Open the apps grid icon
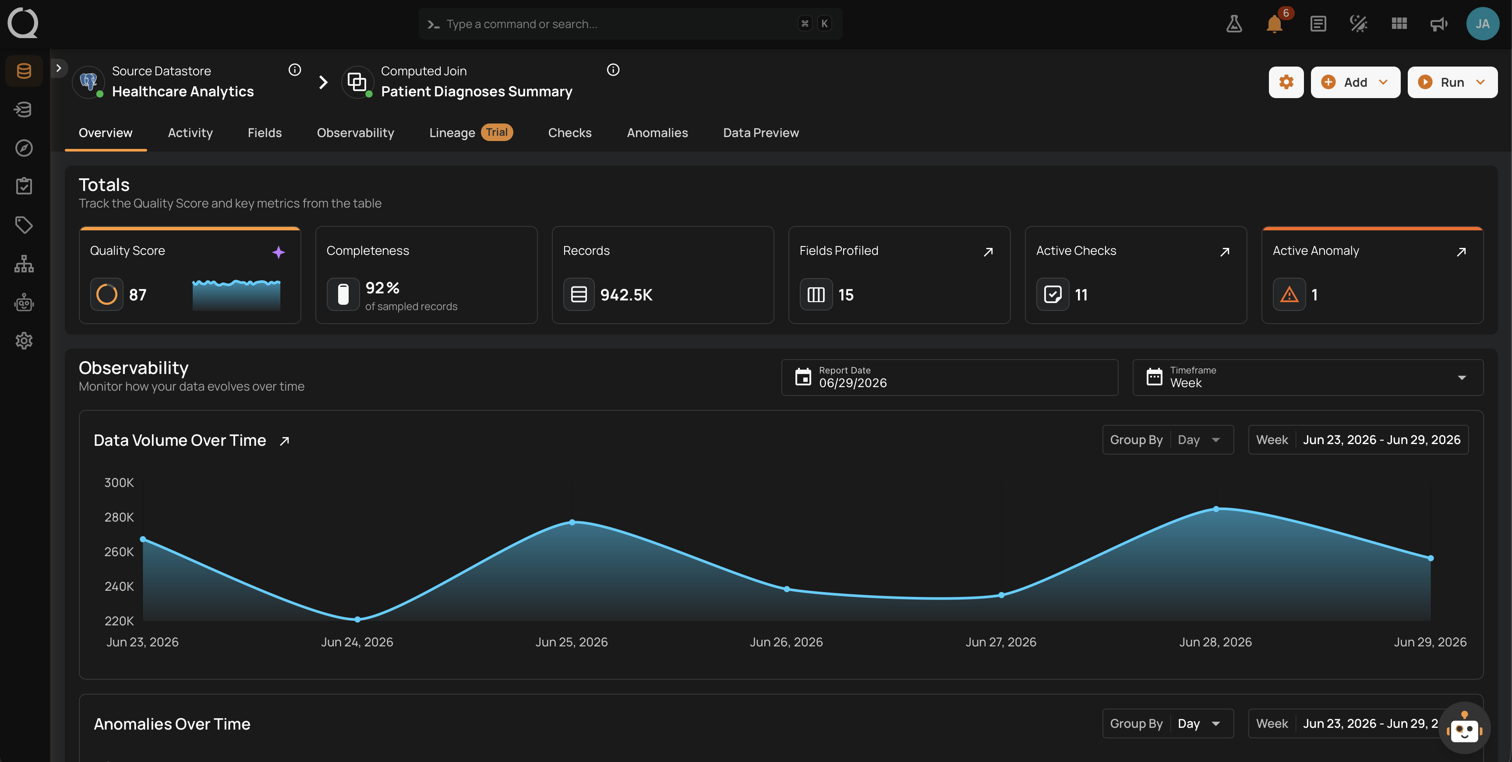 tap(1399, 24)
